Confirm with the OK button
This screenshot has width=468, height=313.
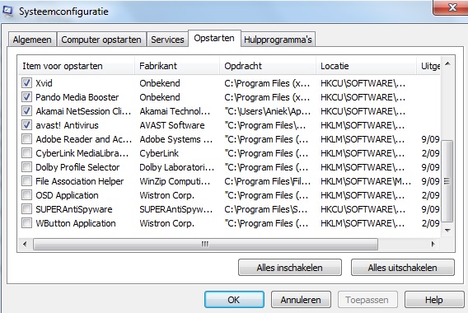click(234, 300)
